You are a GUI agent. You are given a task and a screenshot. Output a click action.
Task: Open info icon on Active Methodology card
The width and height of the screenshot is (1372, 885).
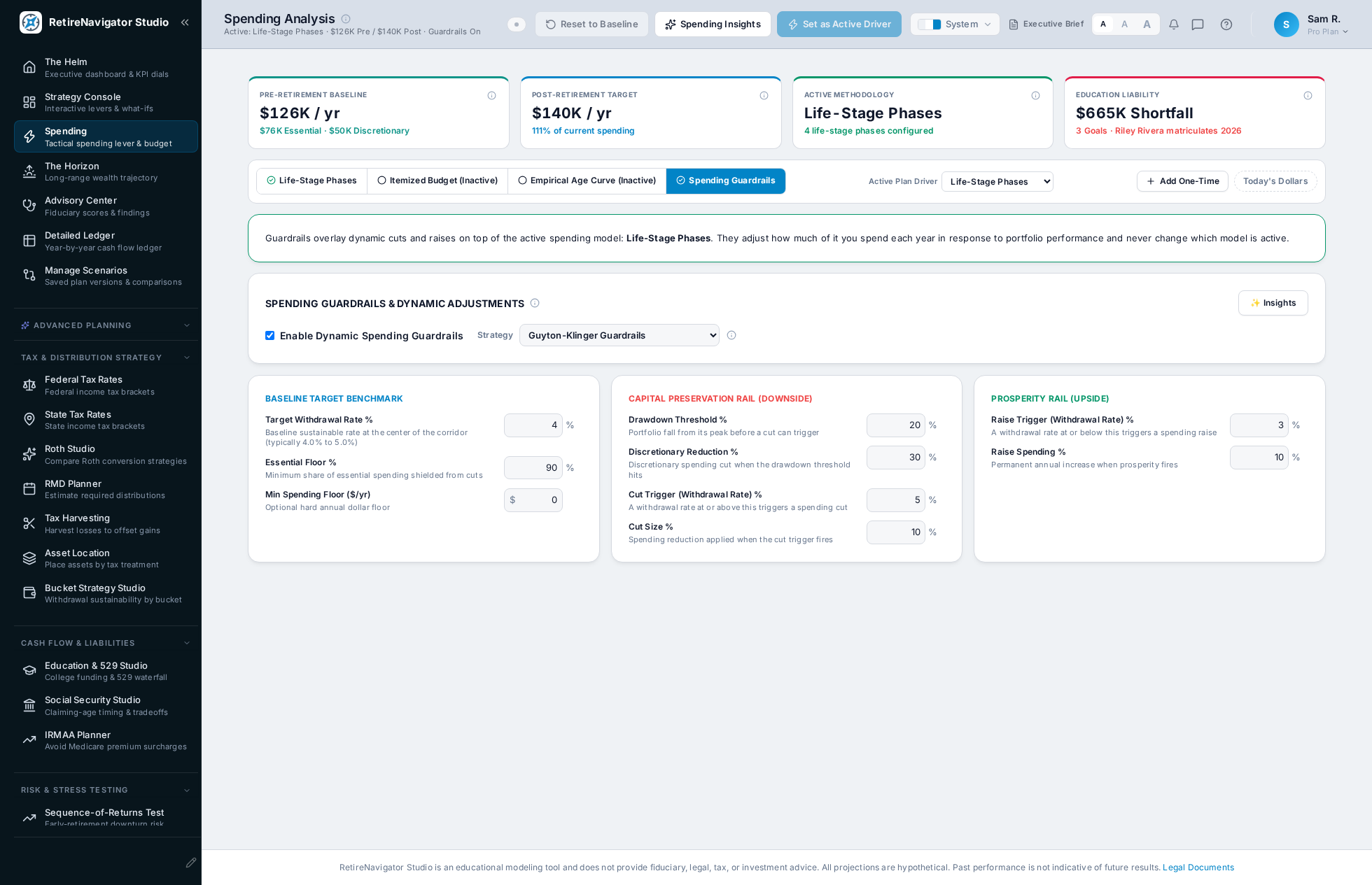point(1036,96)
